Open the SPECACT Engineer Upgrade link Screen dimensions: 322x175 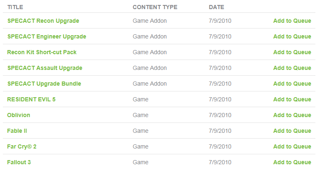(x=47, y=36)
